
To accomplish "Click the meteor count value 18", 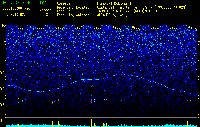I will click(x=46, y=15).
